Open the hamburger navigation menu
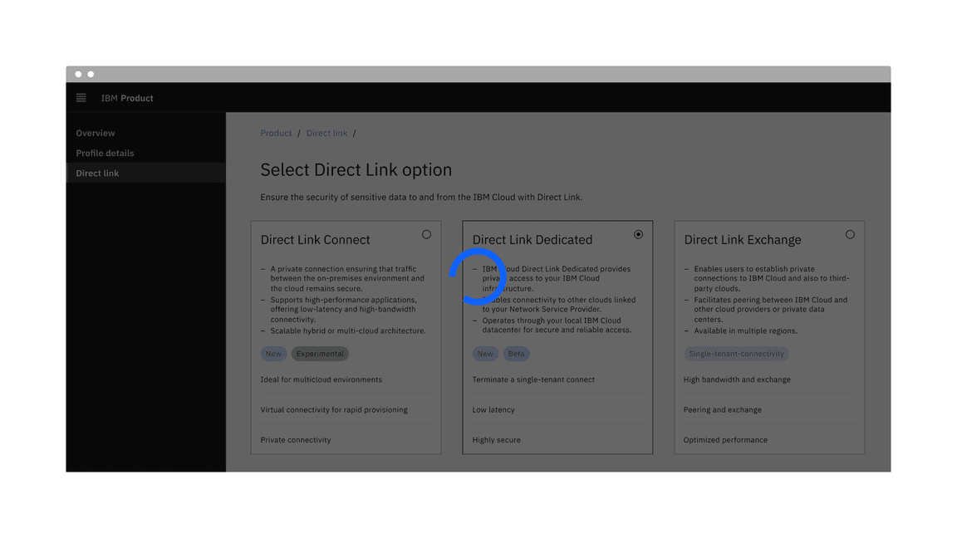 coord(81,97)
